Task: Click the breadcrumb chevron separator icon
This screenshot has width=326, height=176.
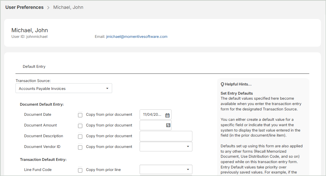Action: (48, 8)
